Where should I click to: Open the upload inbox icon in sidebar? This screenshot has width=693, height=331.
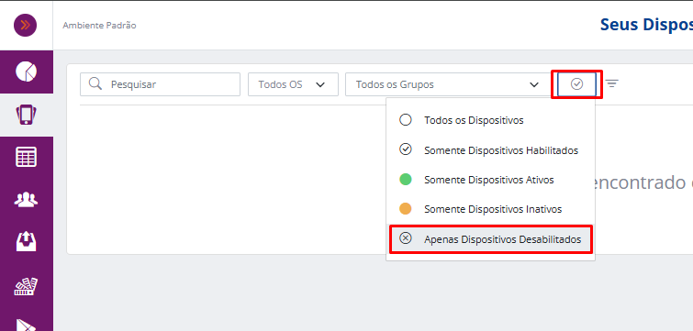coord(26,241)
